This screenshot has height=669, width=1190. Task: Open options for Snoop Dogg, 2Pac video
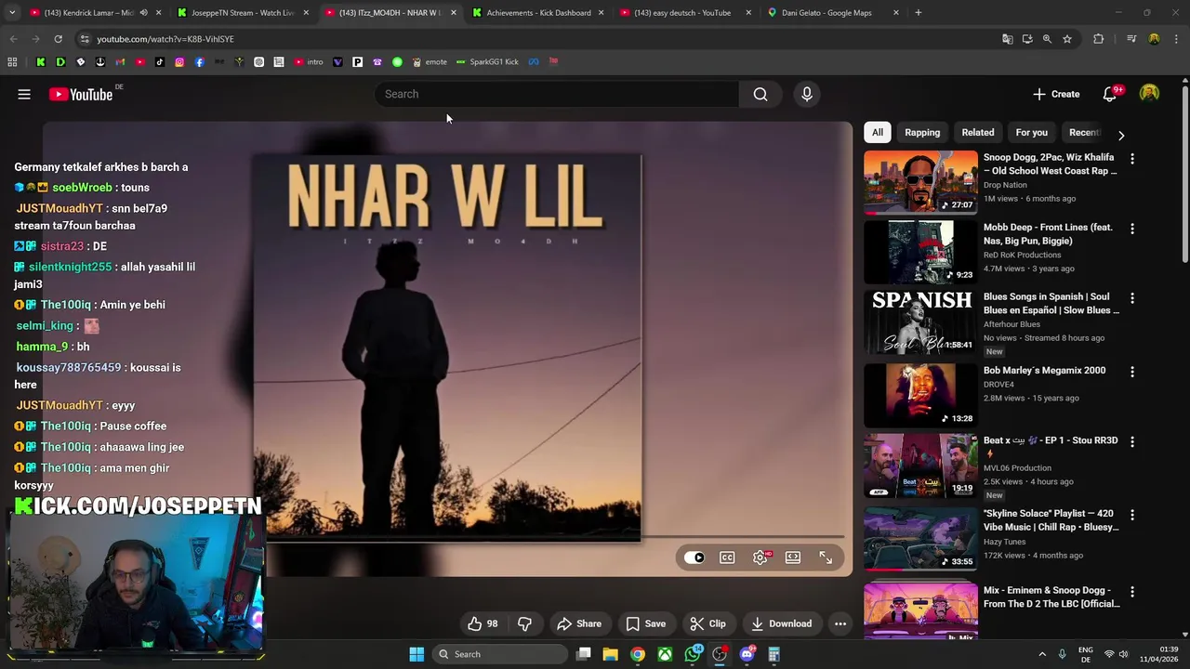(x=1132, y=159)
